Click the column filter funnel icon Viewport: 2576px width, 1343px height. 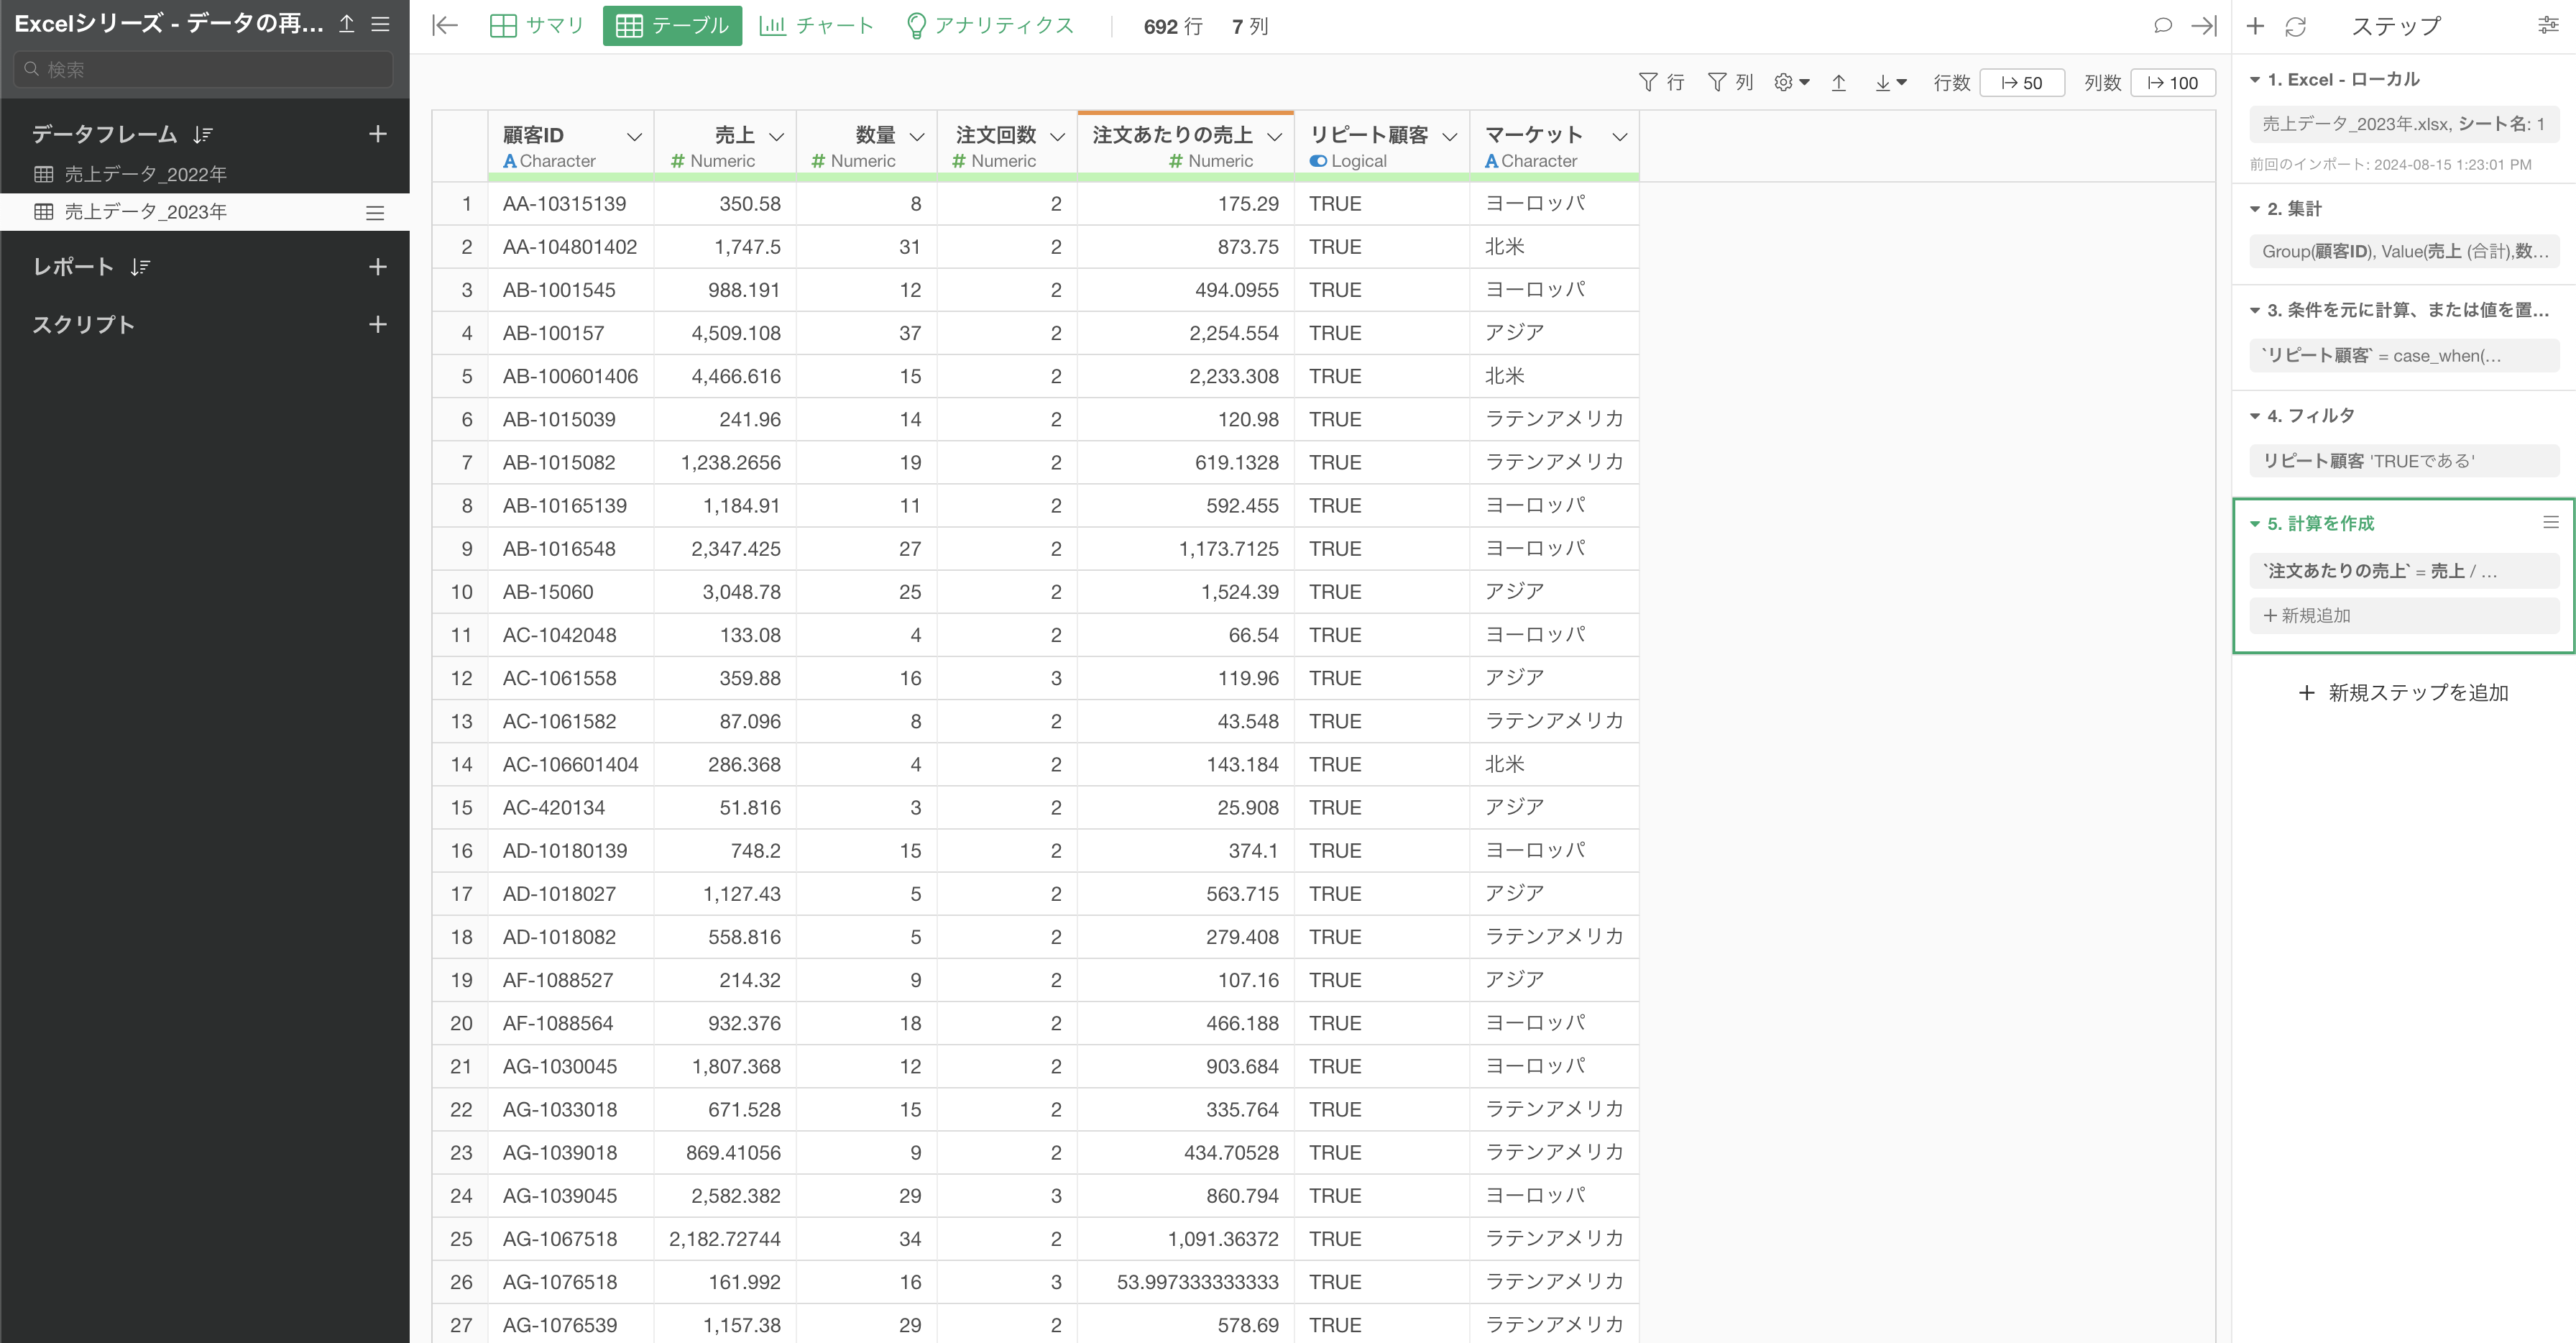pos(1717,82)
